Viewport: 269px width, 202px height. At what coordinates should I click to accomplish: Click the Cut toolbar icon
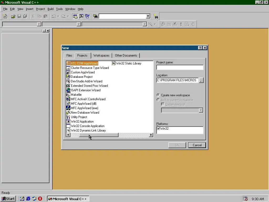33,16
